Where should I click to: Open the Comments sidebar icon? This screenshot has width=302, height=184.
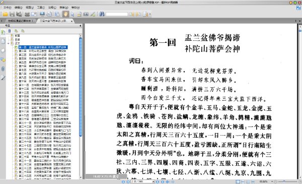[x=3, y=59]
